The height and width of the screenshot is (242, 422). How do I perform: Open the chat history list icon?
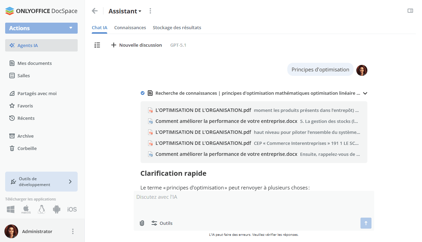coord(97,45)
